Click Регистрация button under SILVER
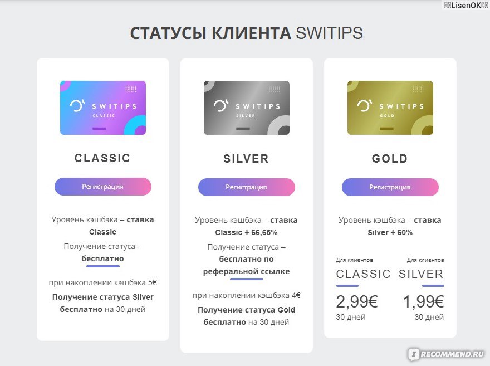The image size is (490, 366). click(247, 187)
